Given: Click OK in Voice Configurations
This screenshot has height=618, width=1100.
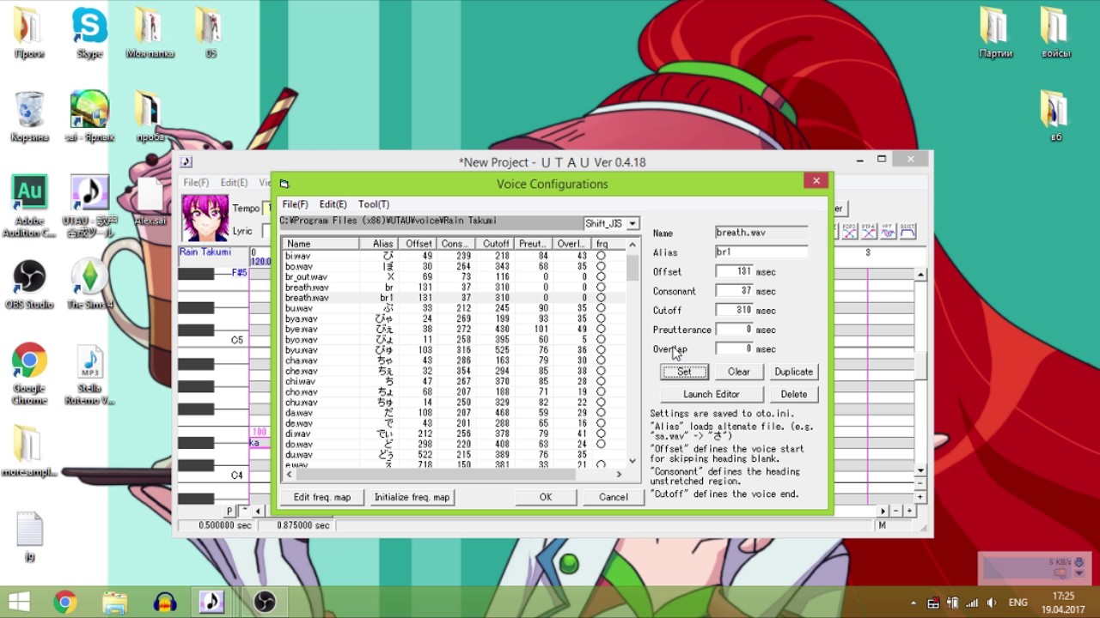Looking at the screenshot, I should pos(546,497).
